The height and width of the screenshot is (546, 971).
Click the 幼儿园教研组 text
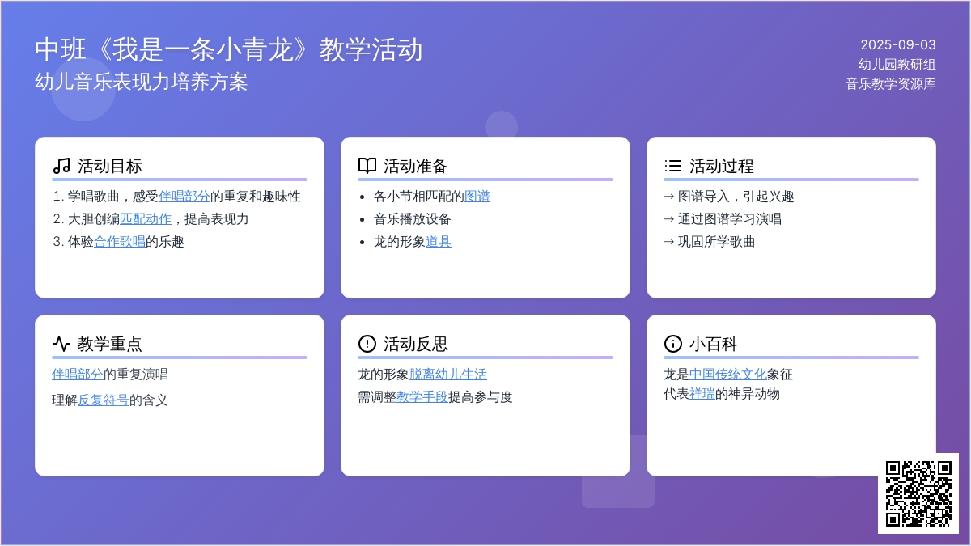point(897,65)
